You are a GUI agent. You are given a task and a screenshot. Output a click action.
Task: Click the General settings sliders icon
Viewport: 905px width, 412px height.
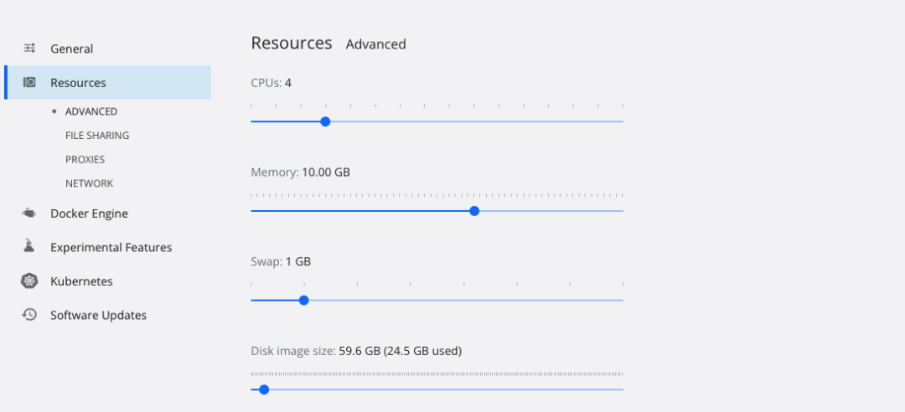29,49
